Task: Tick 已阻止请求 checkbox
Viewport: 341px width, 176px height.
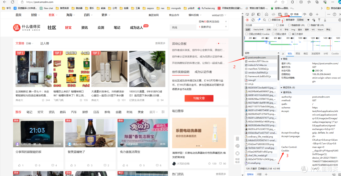Action: pyautogui.click(x=273, y=34)
